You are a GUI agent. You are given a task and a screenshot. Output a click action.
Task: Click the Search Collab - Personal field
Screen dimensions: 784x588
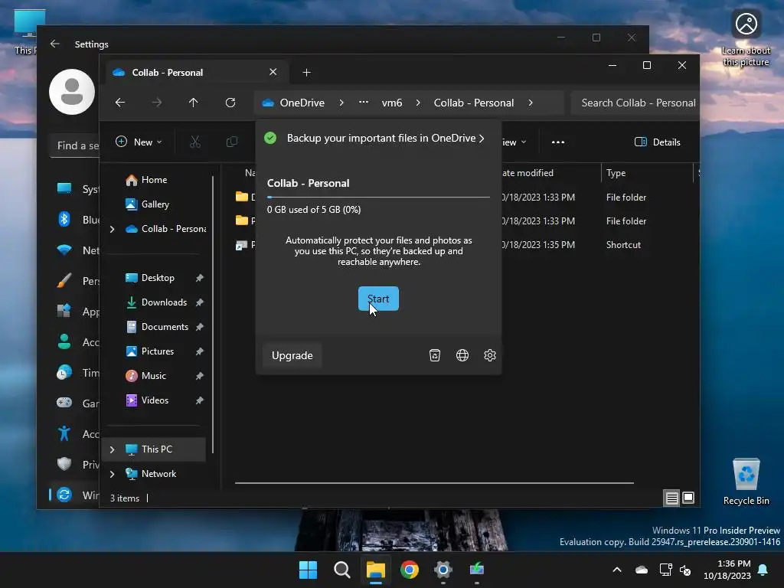[x=635, y=103]
